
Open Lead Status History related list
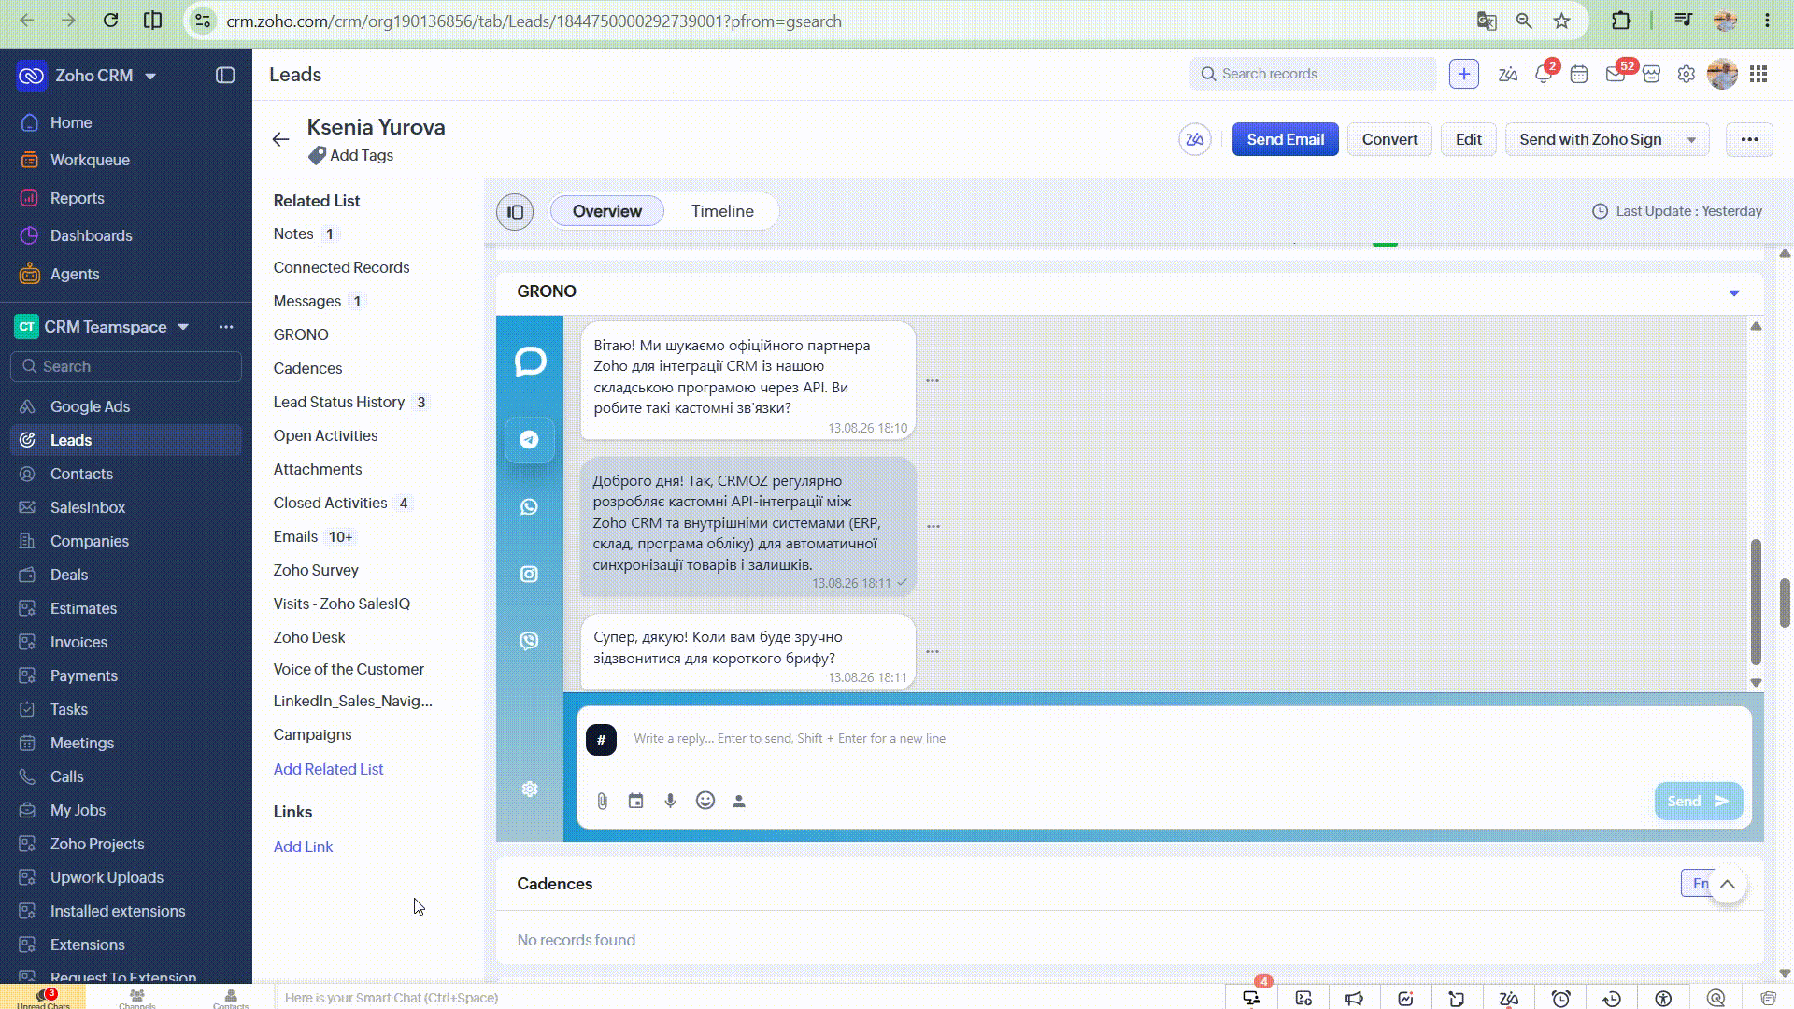coord(339,402)
